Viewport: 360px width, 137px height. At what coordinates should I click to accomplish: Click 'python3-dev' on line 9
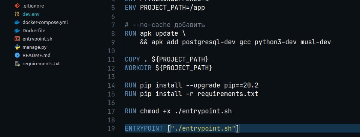(x=276, y=42)
